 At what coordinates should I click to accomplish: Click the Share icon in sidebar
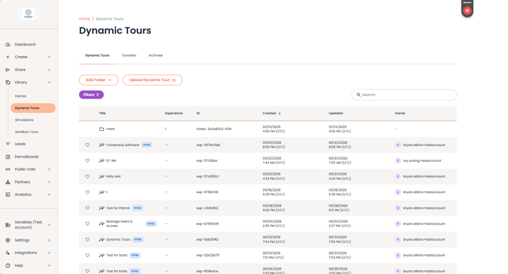coord(8,70)
